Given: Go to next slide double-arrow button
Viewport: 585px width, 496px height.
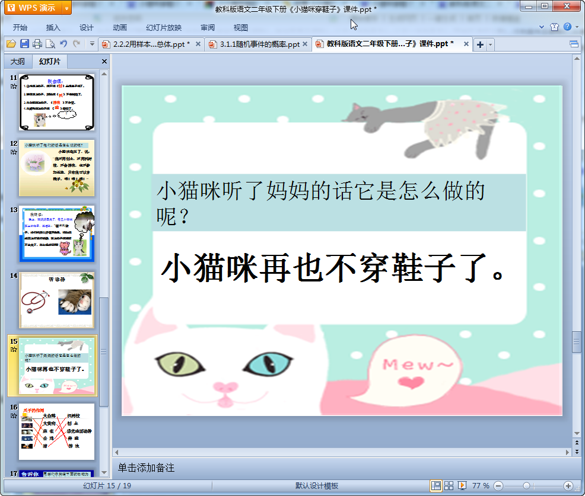Looking at the screenshot, I should click(x=577, y=452).
